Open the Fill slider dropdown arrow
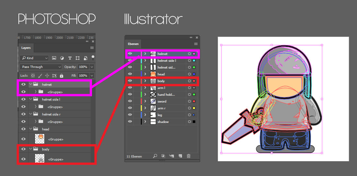The image size is (357, 176). coord(92,75)
